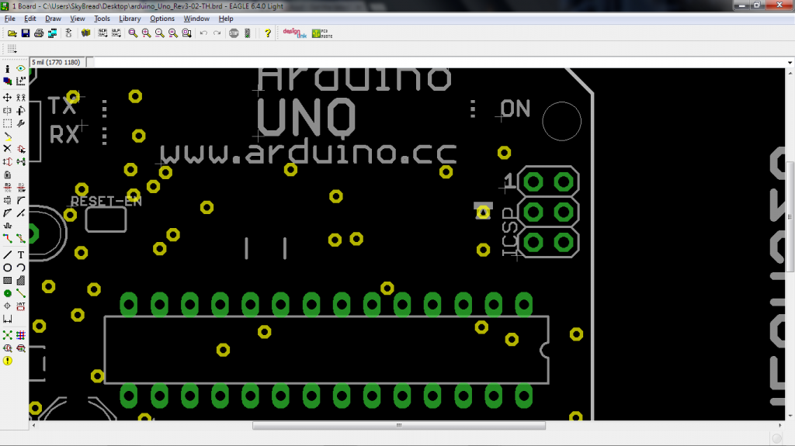Select the Miter tool
This screenshot has width=795, height=446.
[21, 200]
